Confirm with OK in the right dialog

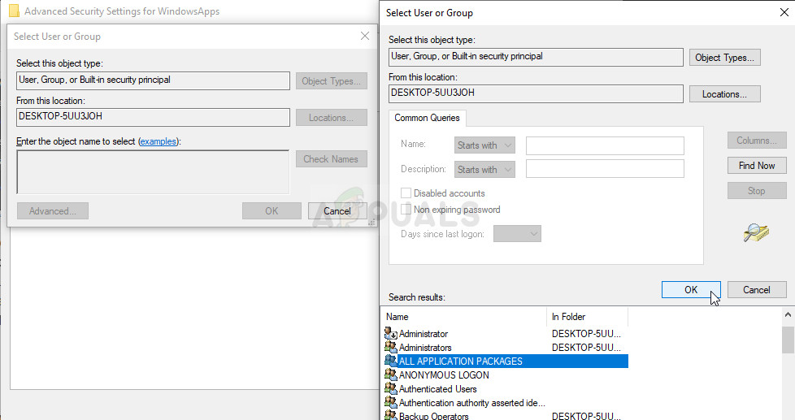coord(691,290)
